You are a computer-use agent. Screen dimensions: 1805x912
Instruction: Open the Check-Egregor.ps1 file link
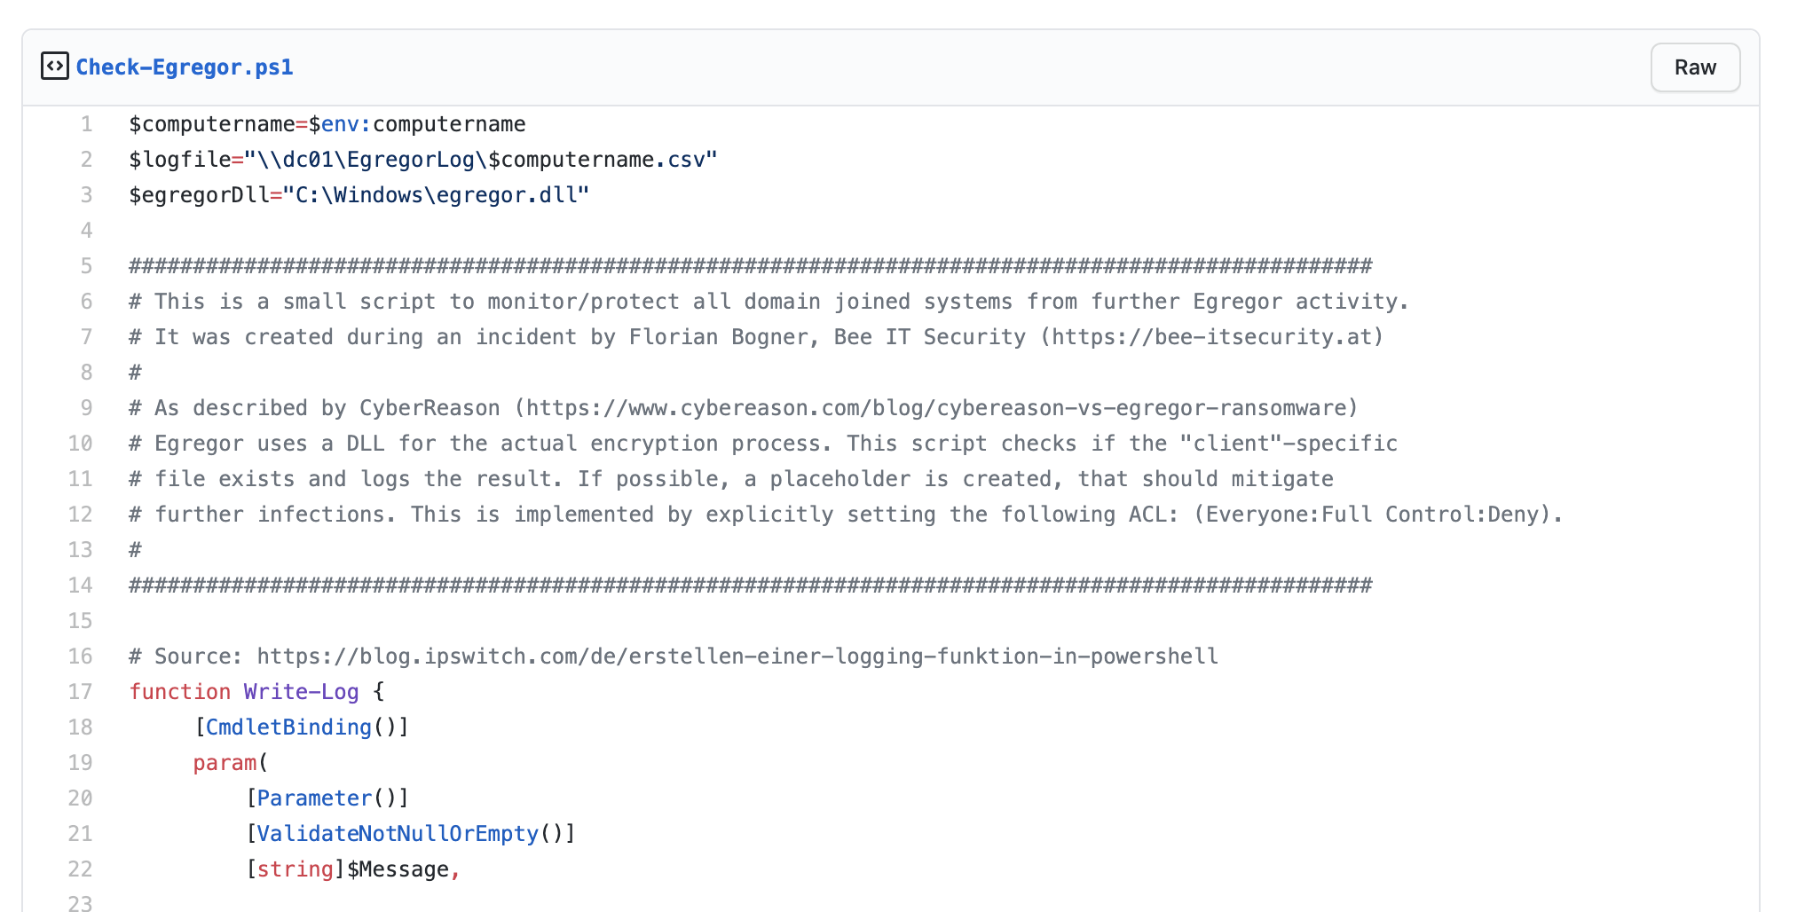click(185, 67)
